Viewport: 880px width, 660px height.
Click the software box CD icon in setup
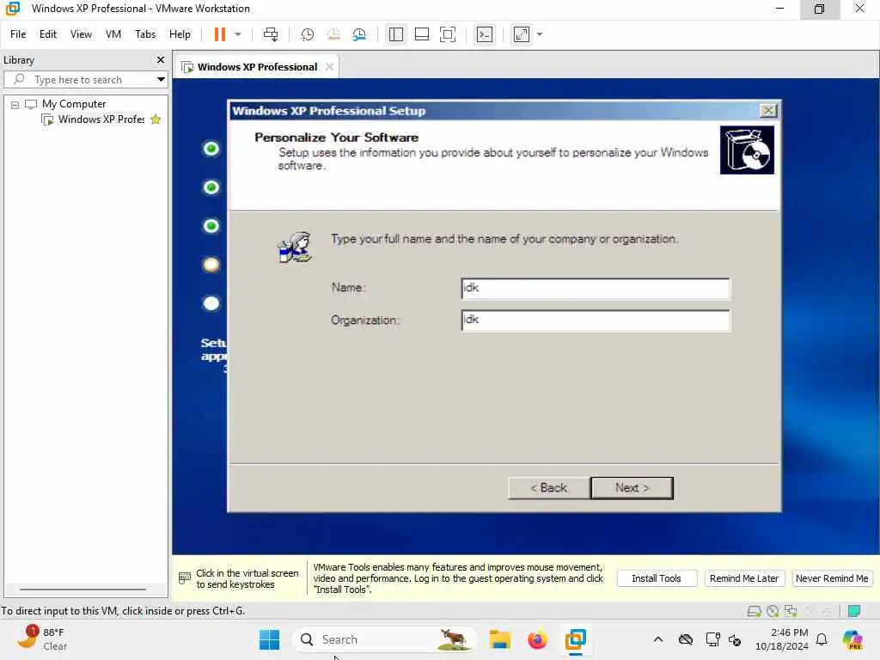(747, 150)
